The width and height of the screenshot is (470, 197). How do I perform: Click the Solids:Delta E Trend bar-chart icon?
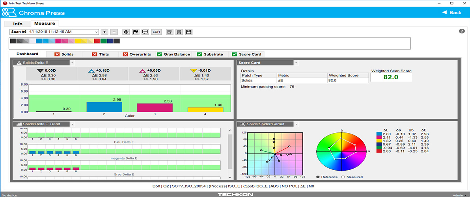19,124
